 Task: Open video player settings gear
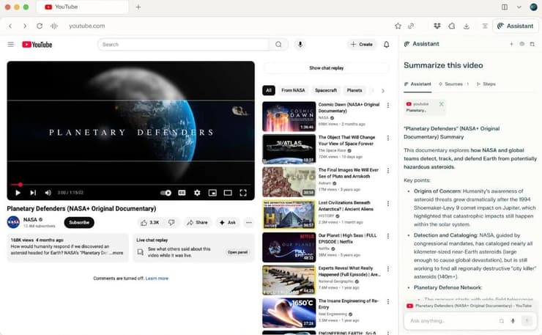click(197, 193)
